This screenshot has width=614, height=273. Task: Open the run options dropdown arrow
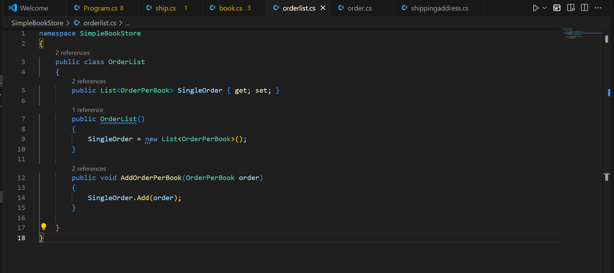tap(544, 8)
